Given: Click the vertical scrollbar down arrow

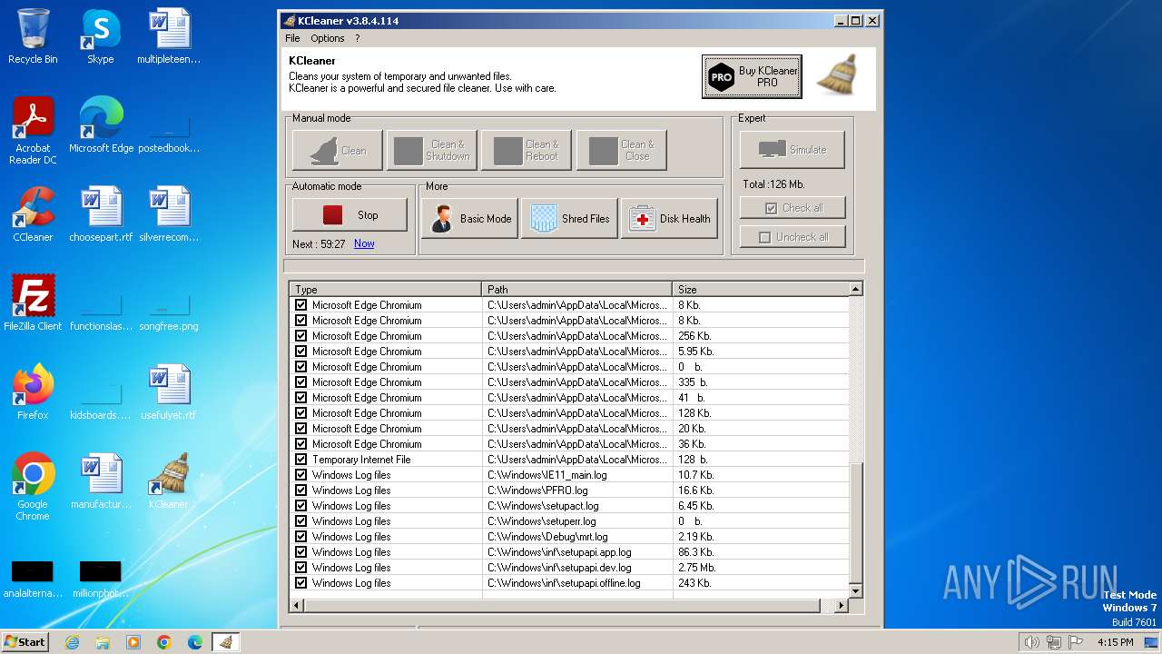Looking at the screenshot, I should pos(855,591).
